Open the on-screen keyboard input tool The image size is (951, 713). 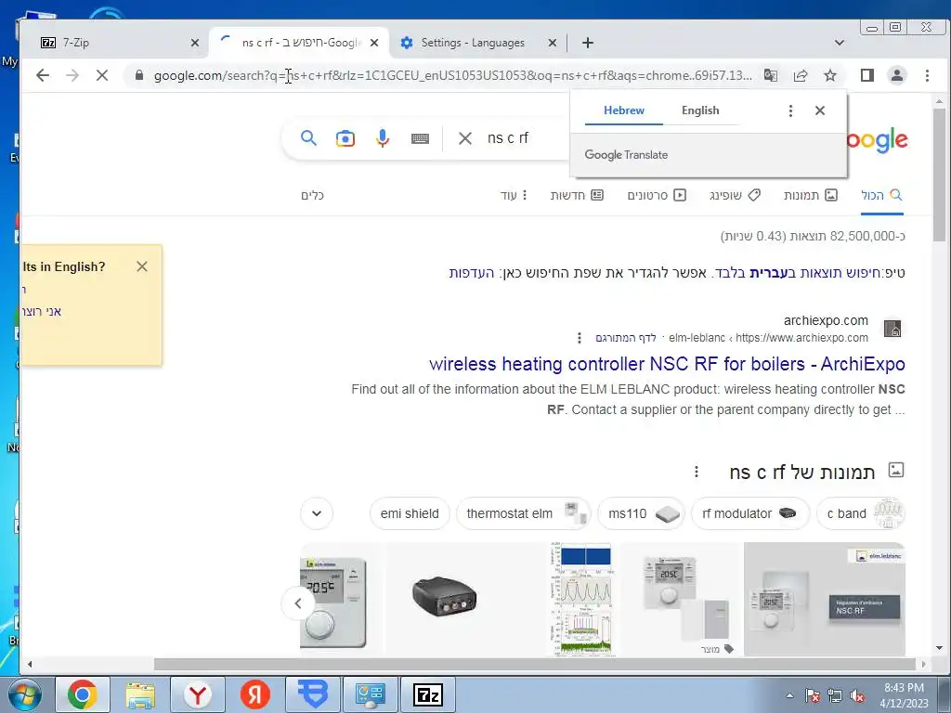[x=420, y=139]
